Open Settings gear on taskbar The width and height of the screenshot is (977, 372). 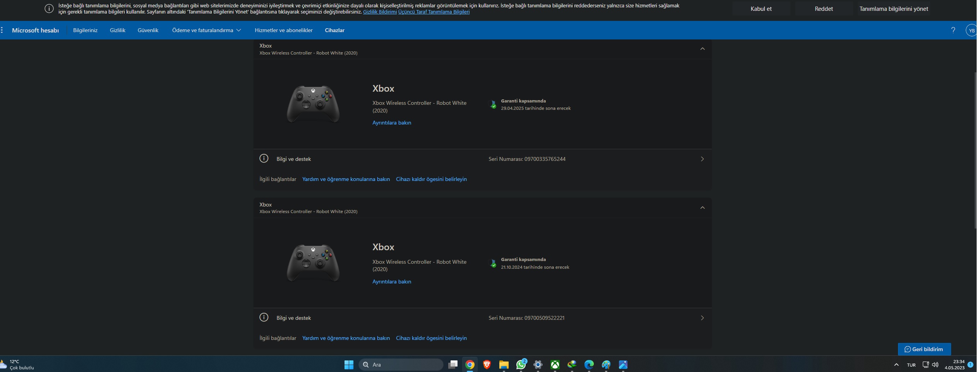pos(538,365)
